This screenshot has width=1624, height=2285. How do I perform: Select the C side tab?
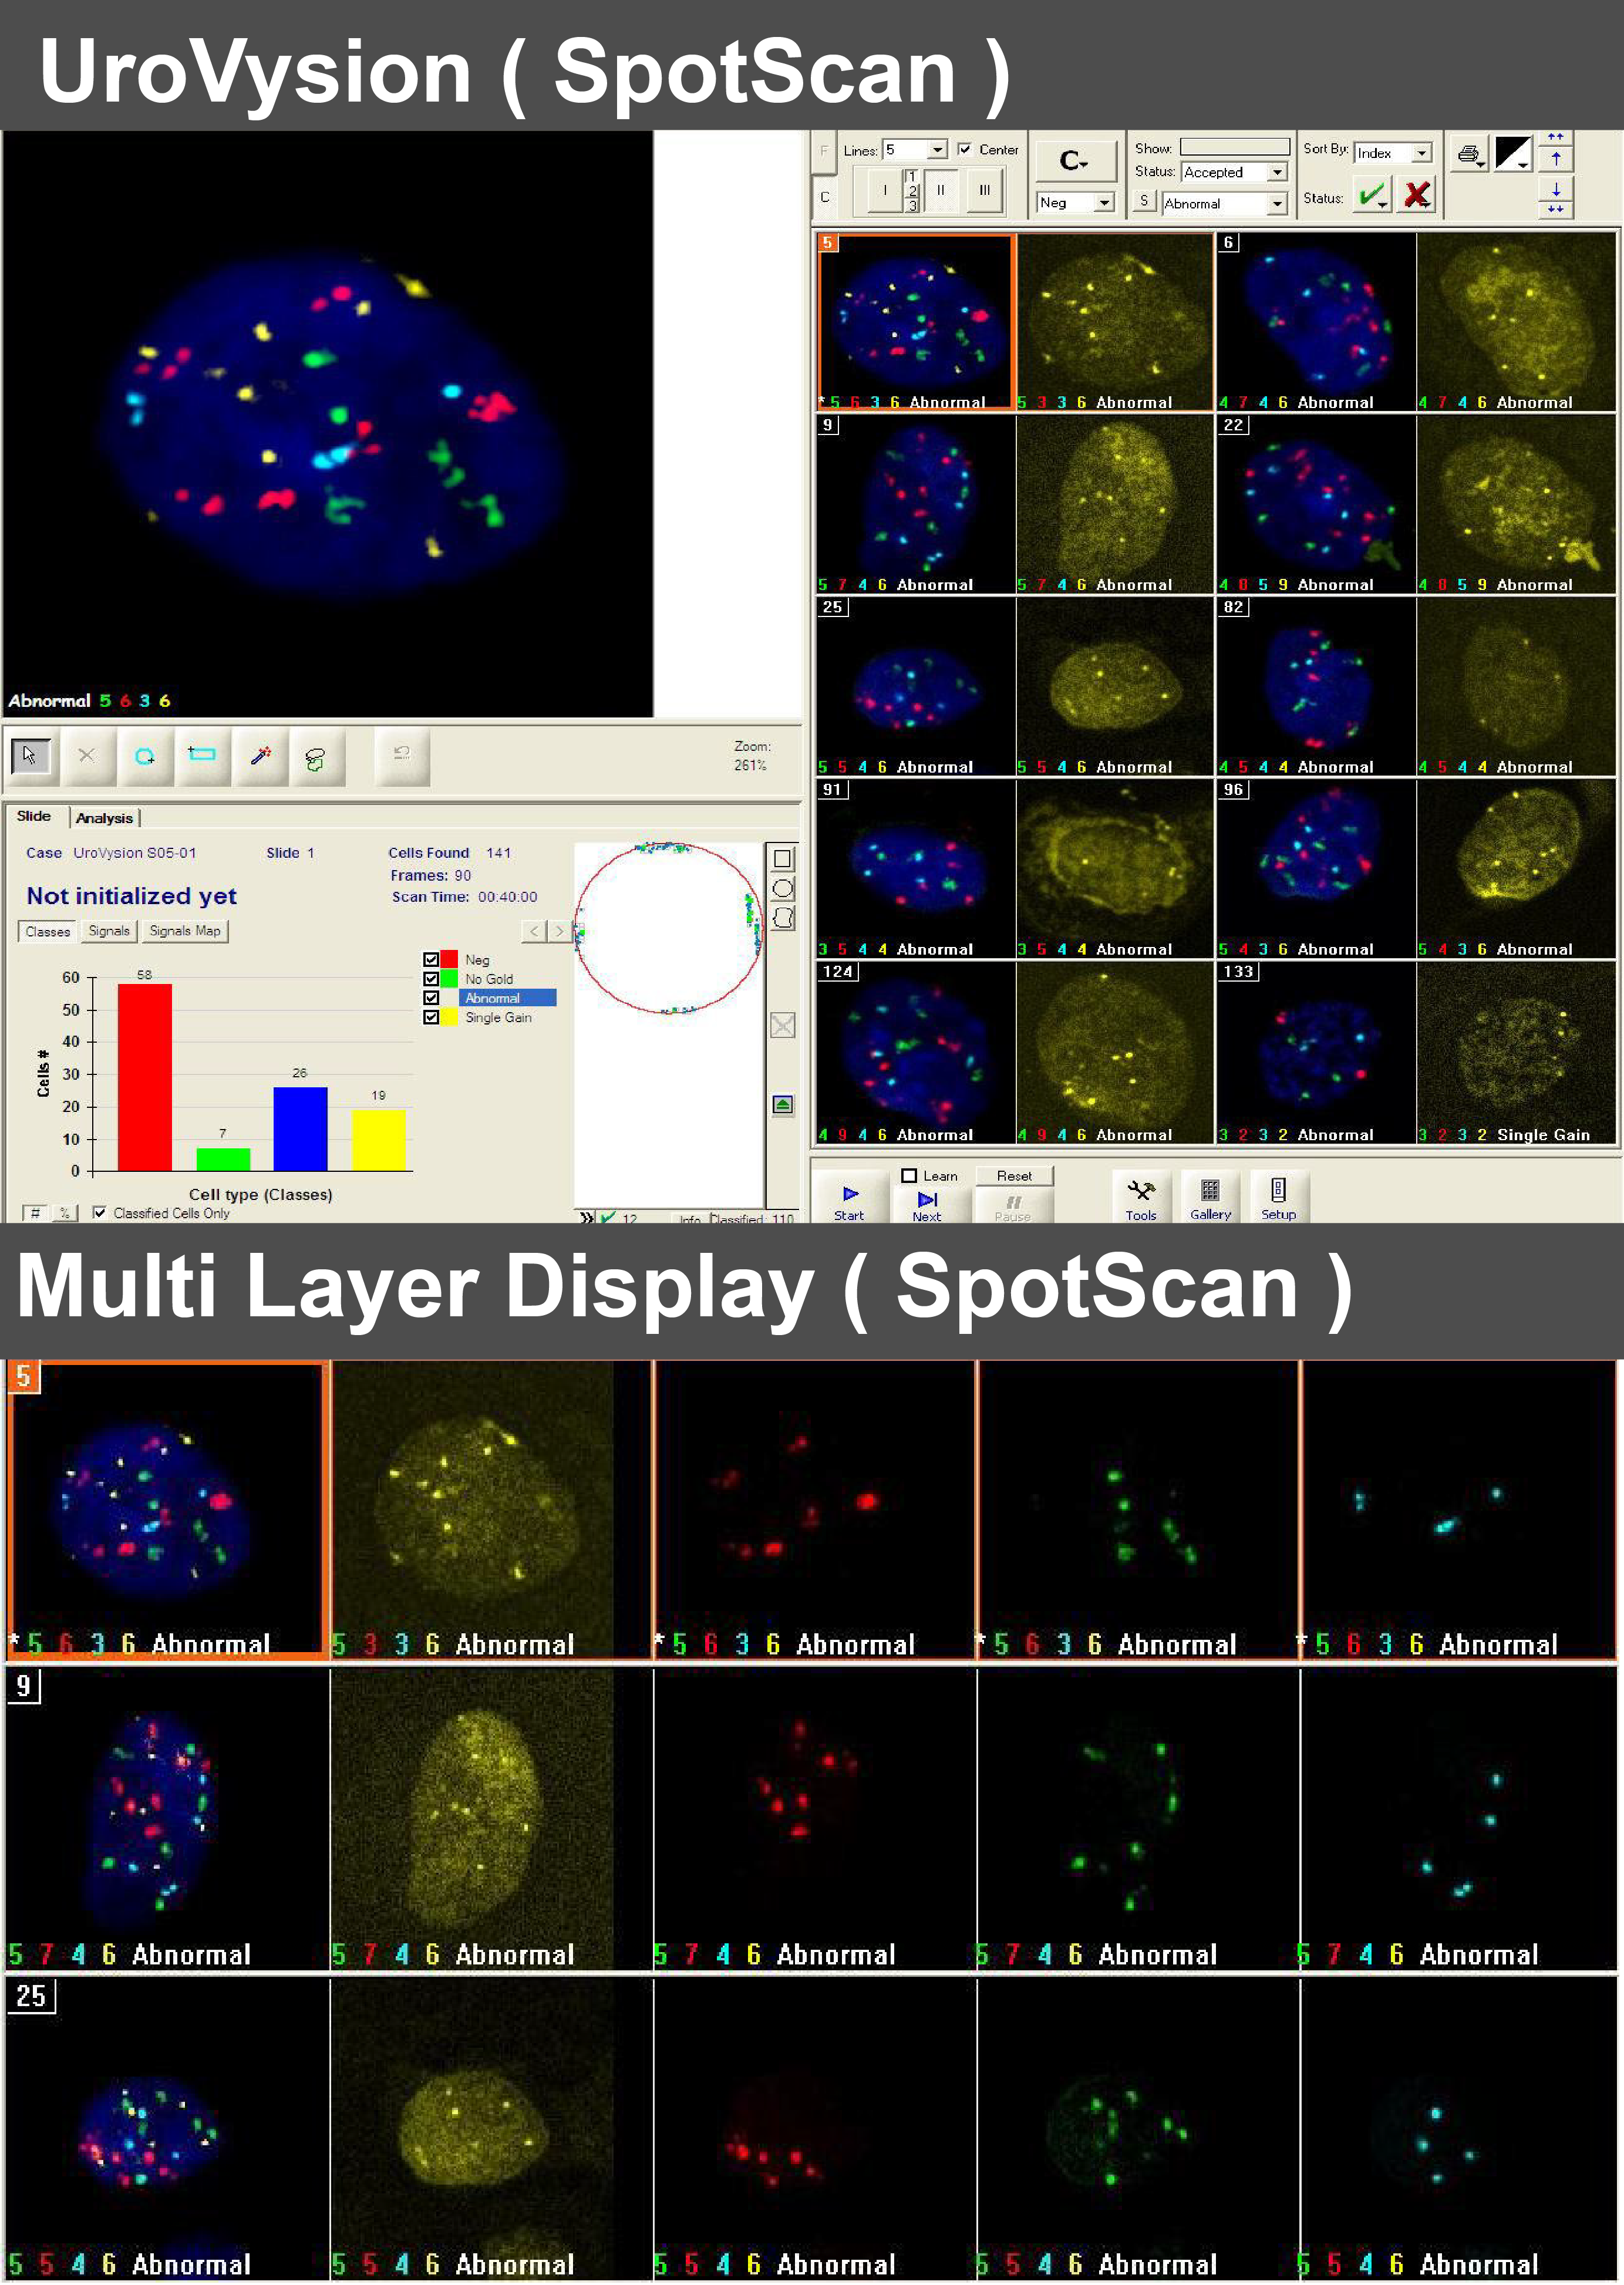tap(824, 197)
